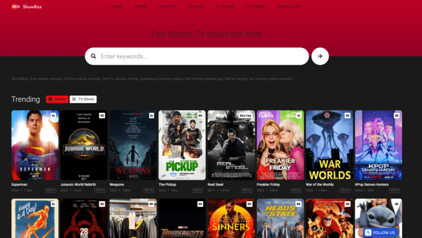Viewport: 422px width, 238px height.
Task: Open the Genre dropdown menu
Action: point(140,6)
